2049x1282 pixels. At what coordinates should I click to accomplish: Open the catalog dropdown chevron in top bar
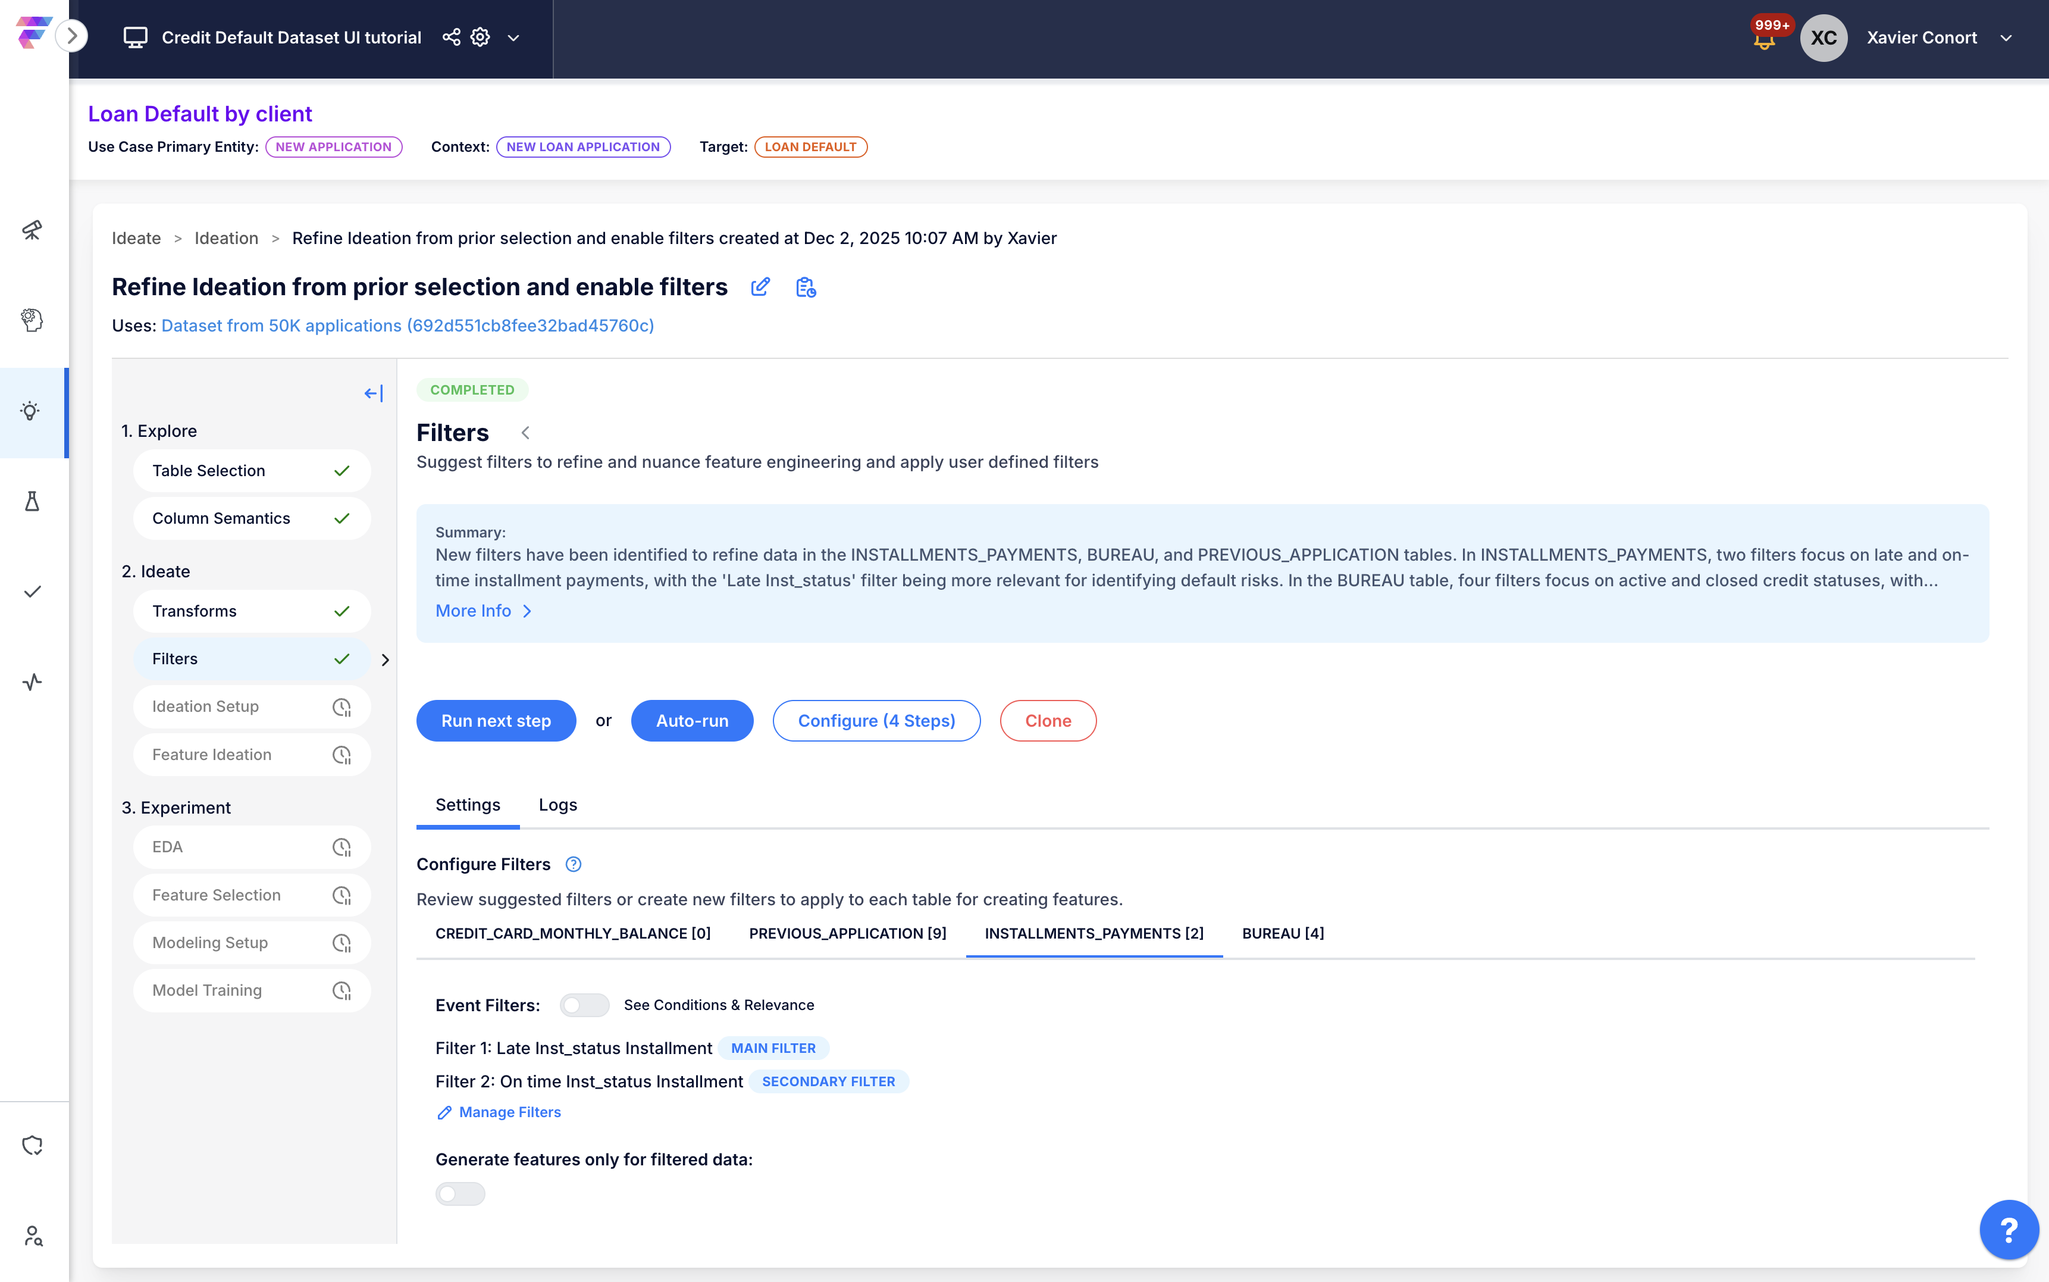coord(513,37)
